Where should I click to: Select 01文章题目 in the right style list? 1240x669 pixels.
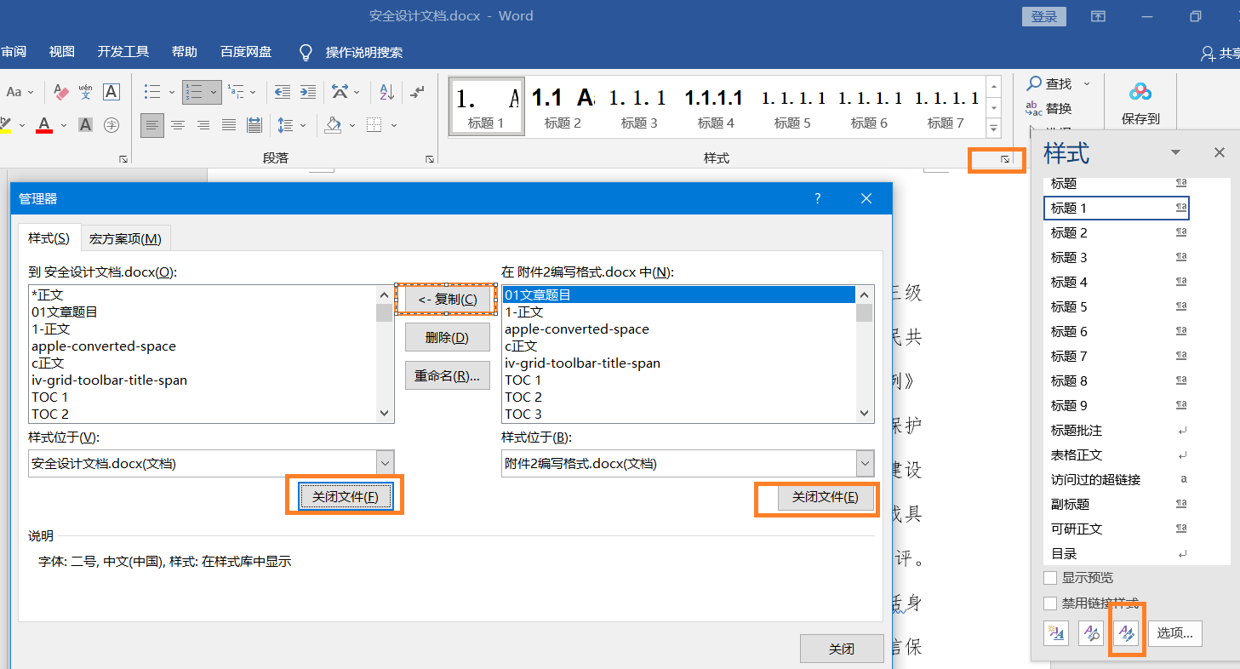pyautogui.click(x=678, y=294)
